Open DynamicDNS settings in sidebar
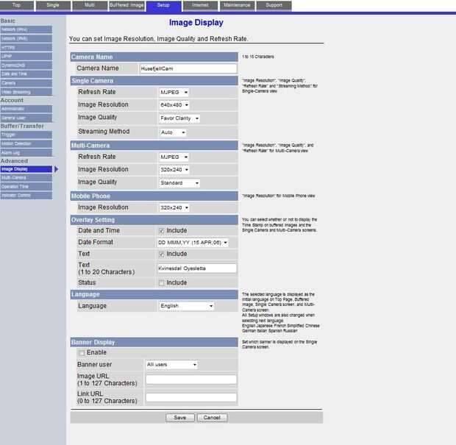Viewport: 456px width, 445px height. pos(26,65)
